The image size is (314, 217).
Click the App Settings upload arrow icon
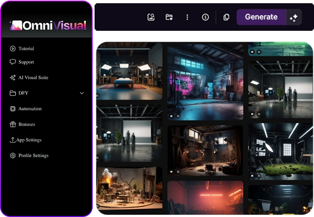pyautogui.click(x=12, y=140)
